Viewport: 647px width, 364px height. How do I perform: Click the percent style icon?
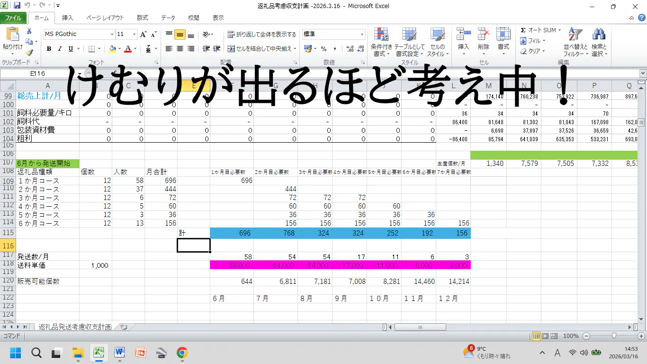[323, 49]
